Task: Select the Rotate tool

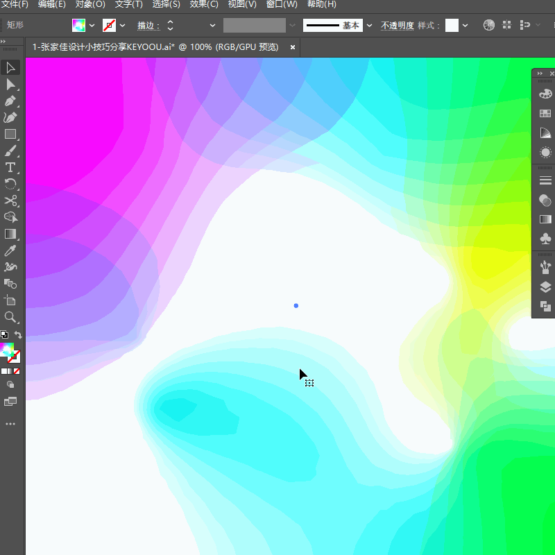Action: [10, 184]
